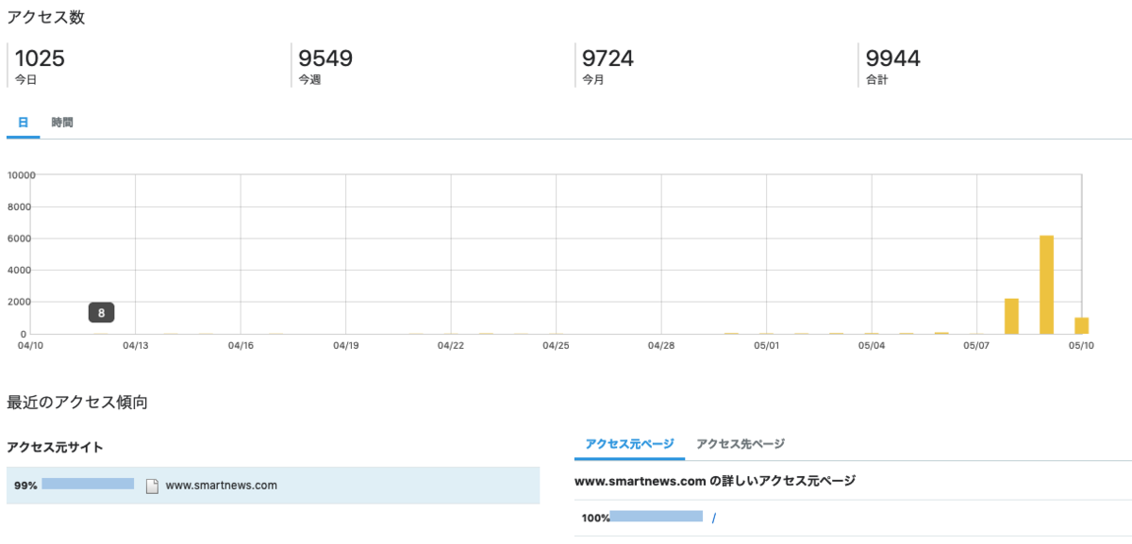
Task: Open the "/" referrer page link
Action: click(x=714, y=518)
